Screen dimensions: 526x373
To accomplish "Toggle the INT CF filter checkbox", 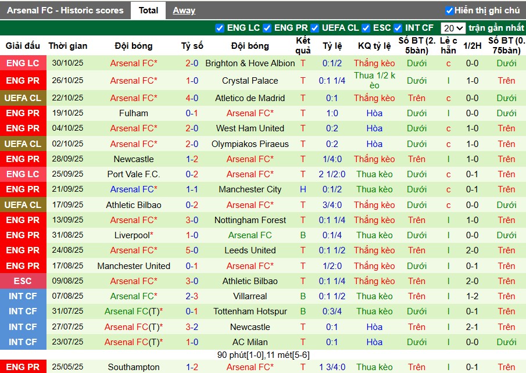I will (398, 28).
